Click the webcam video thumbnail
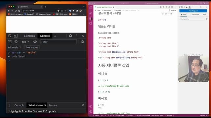The height and width of the screenshot is (118, 211). (x=194, y=69)
